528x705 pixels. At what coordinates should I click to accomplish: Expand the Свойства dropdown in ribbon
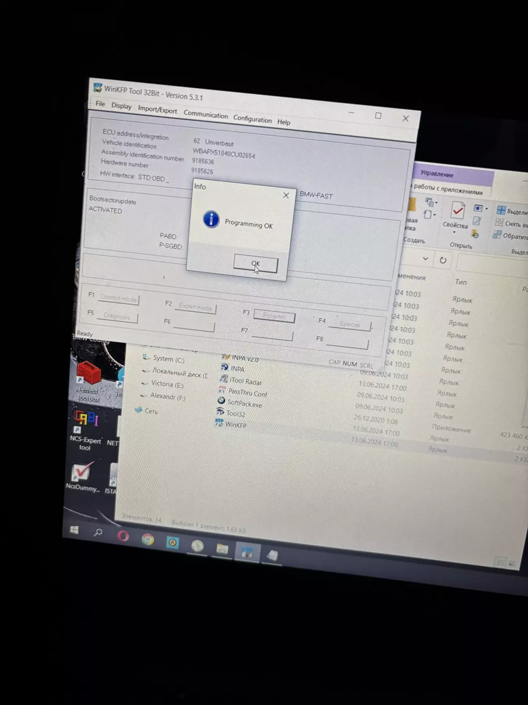click(454, 233)
